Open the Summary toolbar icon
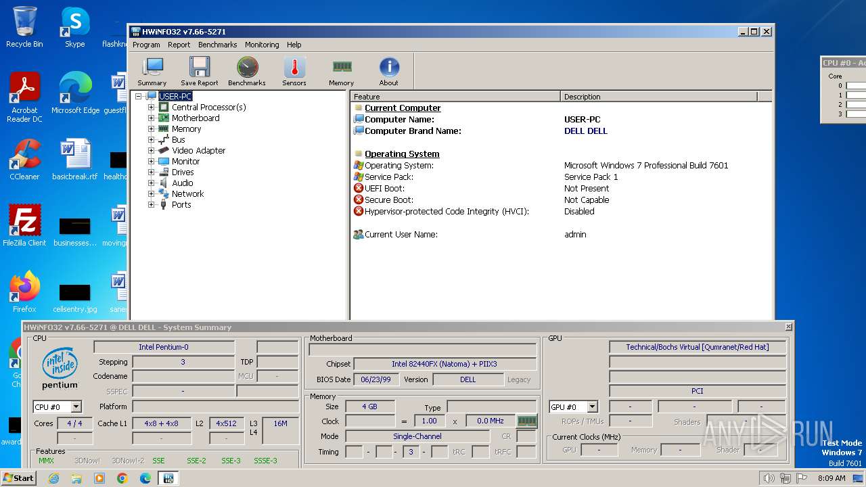This screenshot has height=487, width=866. (x=152, y=71)
